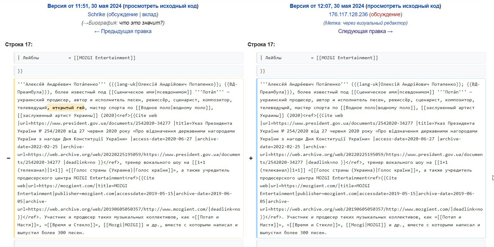Viewport: 494px width, 247px height.
Task: View source code of the 12:07 revision
Action: coord(403,6)
